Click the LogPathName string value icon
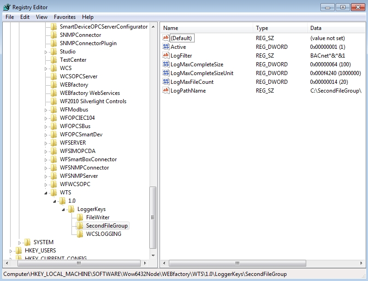This screenshot has width=368, height=281. pyautogui.click(x=166, y=90)
